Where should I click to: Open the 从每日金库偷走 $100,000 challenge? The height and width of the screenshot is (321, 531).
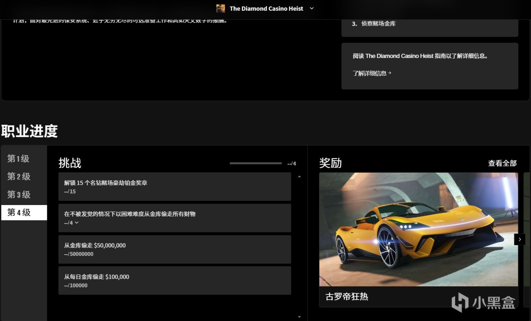175,280
